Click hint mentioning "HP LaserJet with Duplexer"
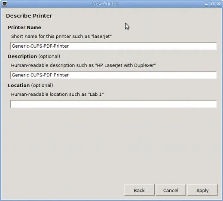This screenshot has height=201, width=223. (x=83, y=65)
